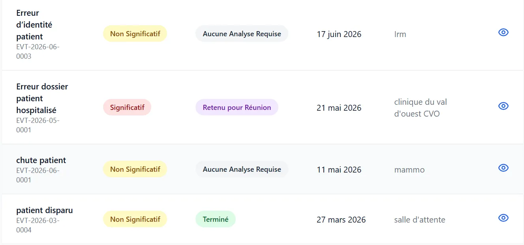Select Non Significatif badge for EVT-2026-06-0003

pos(135,34)
